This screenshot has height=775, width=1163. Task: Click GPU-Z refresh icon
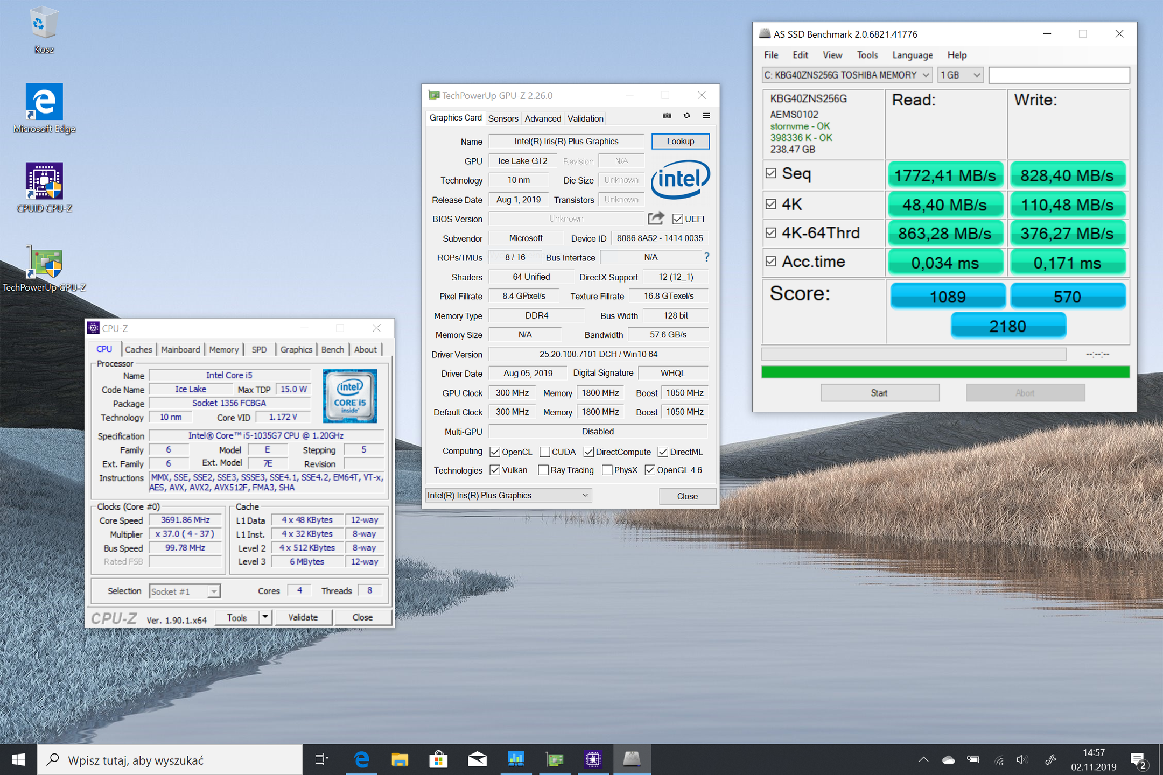point(686,116)
